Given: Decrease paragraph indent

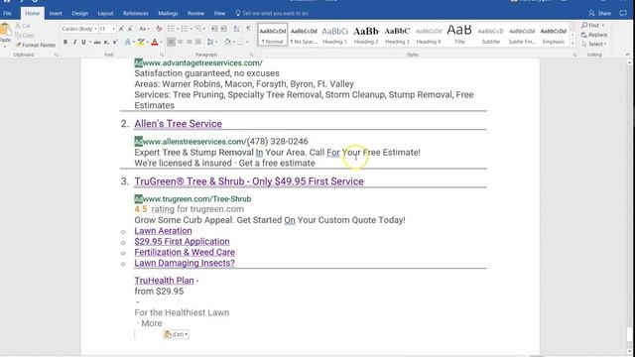Looking at the screenshot, I should (x=214, y=29).
